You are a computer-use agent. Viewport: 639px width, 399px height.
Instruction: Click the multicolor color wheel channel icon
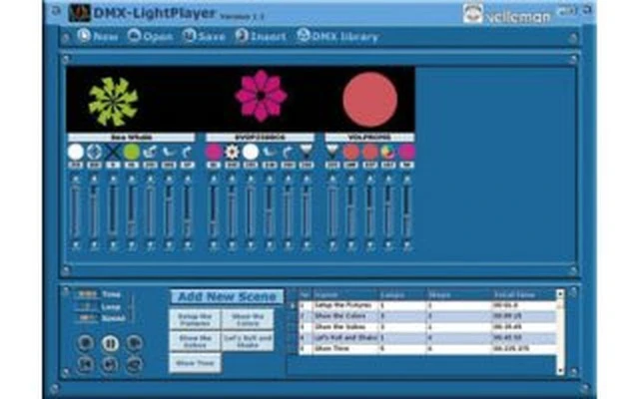[388, 152]
